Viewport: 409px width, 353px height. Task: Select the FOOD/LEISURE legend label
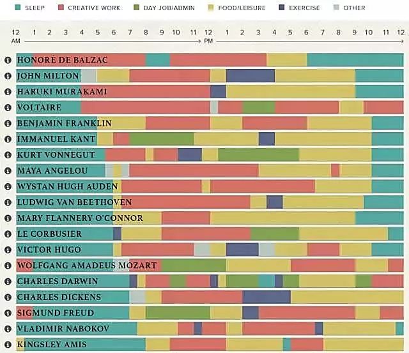pos(242,8)
